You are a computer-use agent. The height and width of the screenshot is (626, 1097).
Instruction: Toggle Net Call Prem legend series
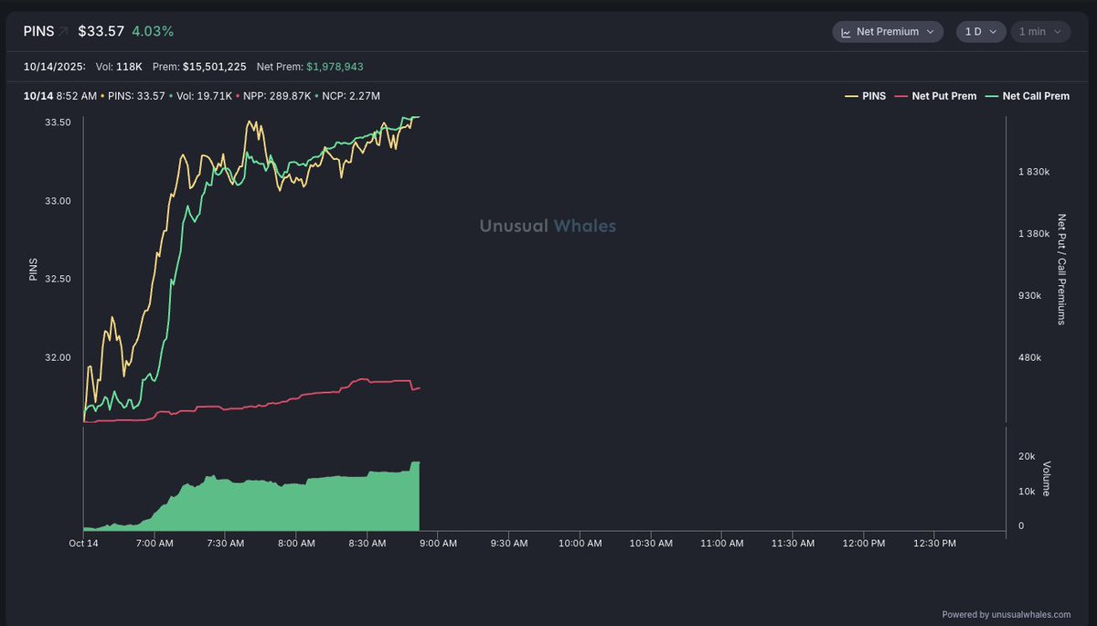click(1035, 96)
